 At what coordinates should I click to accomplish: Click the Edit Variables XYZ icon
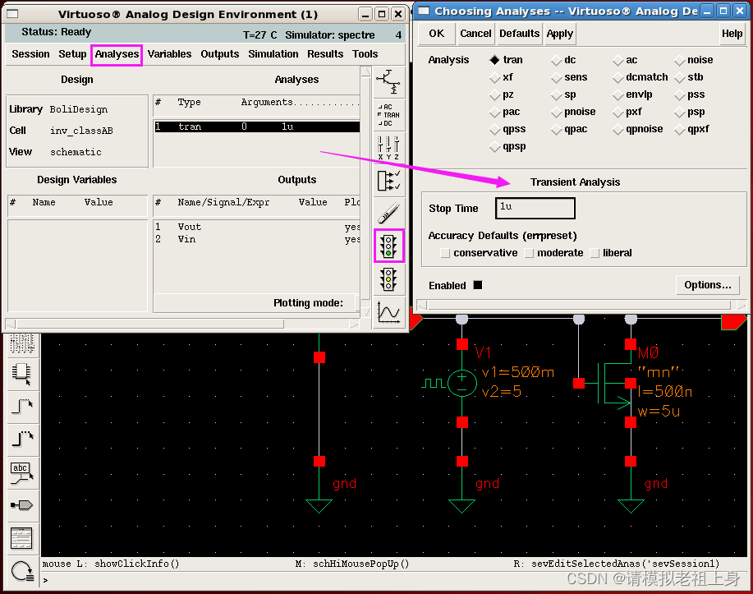[x=388, y=148]
